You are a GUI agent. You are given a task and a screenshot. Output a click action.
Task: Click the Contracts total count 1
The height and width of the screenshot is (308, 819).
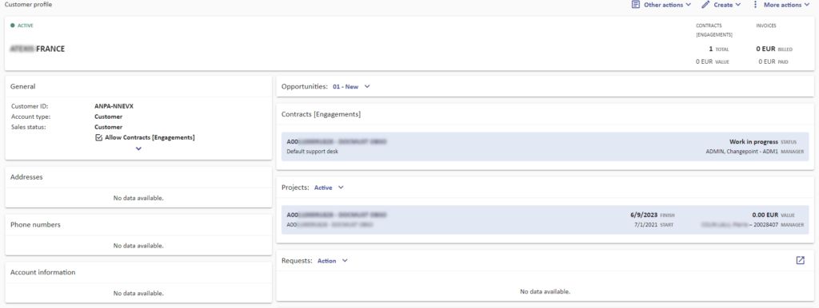coord(710,49)
